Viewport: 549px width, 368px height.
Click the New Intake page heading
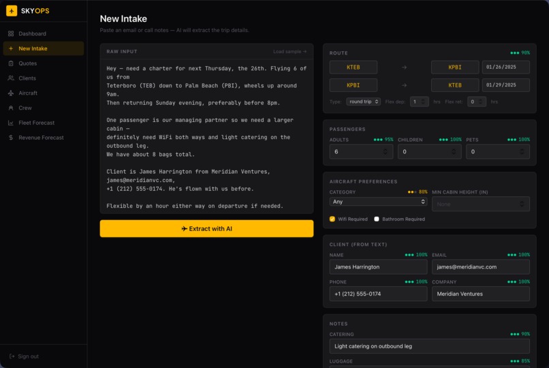click(x=123, y=18)
